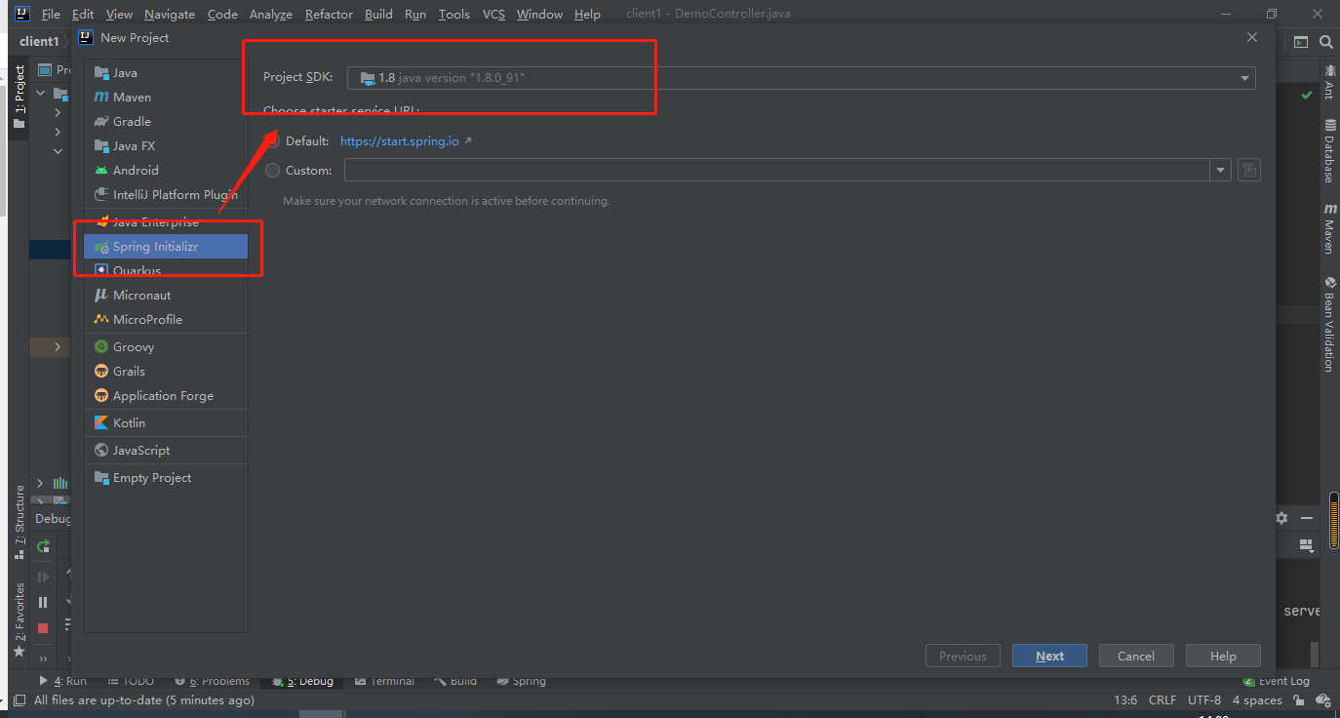Open the Maven side panel
1340x718 pixels.
(1329, 229)
